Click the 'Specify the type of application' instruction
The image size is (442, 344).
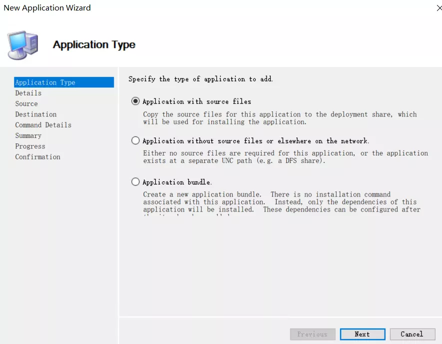(201, 79)
